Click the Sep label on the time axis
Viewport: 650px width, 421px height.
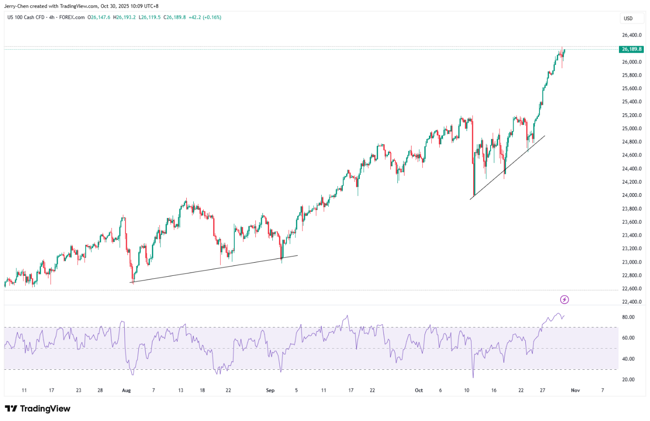click(x=270, y=390)
